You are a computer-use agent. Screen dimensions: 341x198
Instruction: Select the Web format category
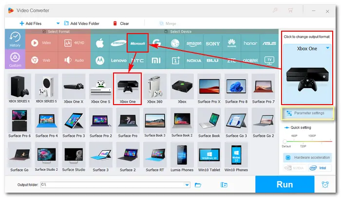tap(41, 60)
